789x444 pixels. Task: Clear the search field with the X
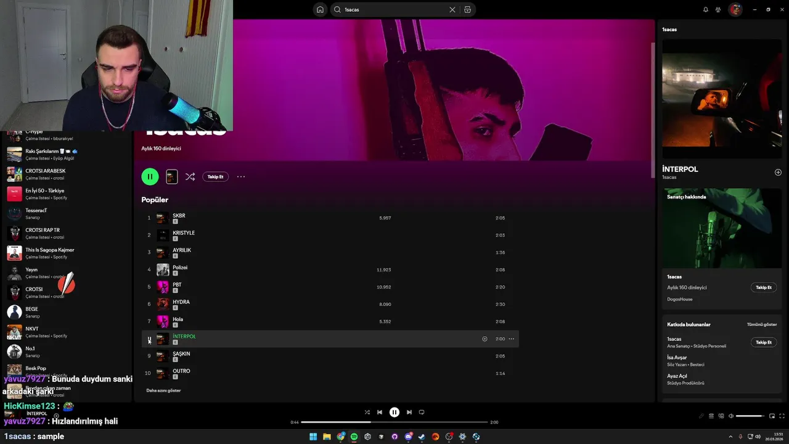[452, 9]
